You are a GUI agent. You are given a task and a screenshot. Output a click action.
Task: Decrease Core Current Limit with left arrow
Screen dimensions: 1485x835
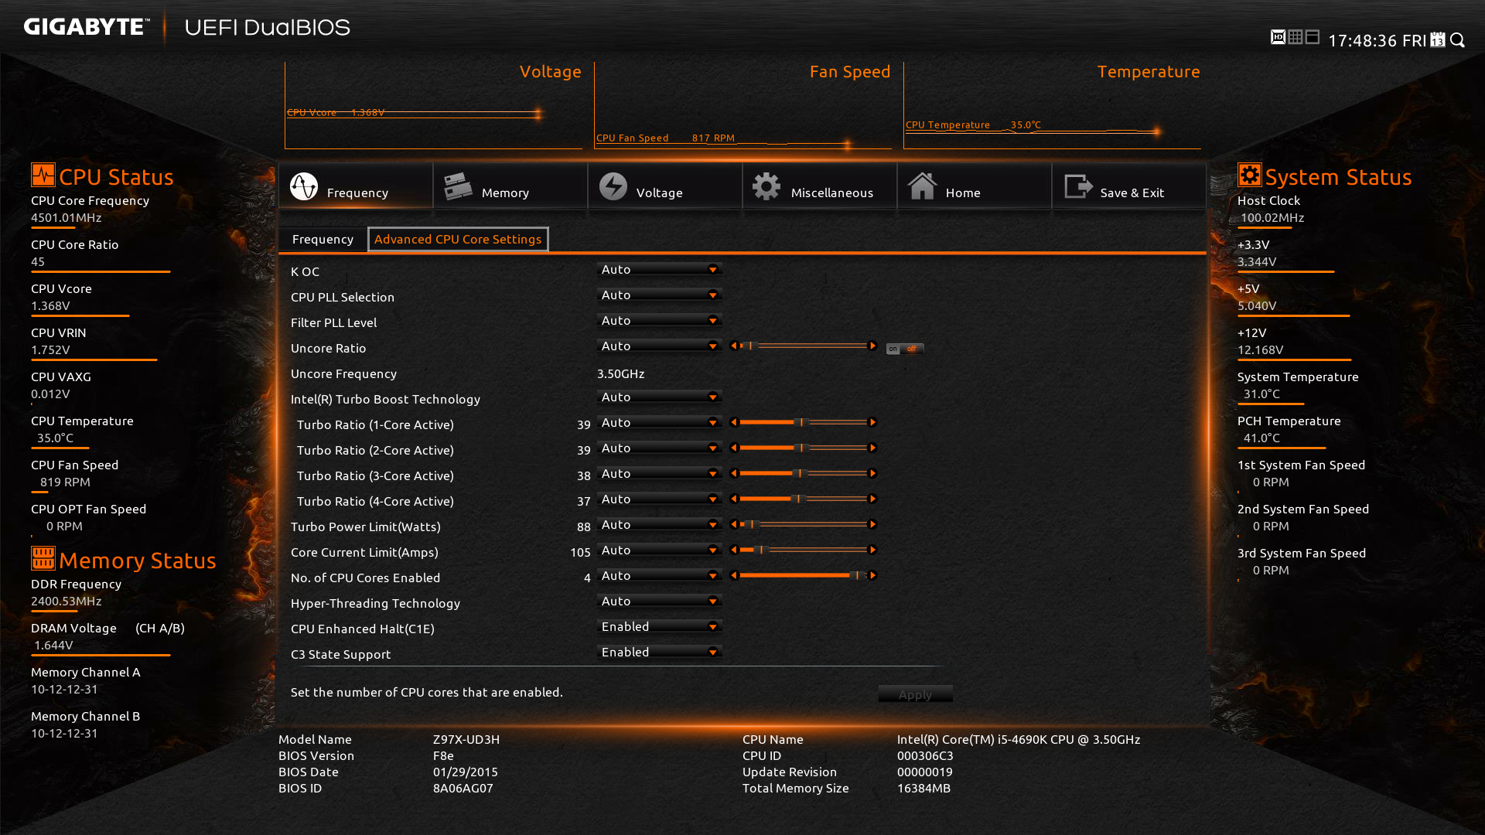(734, 550)
